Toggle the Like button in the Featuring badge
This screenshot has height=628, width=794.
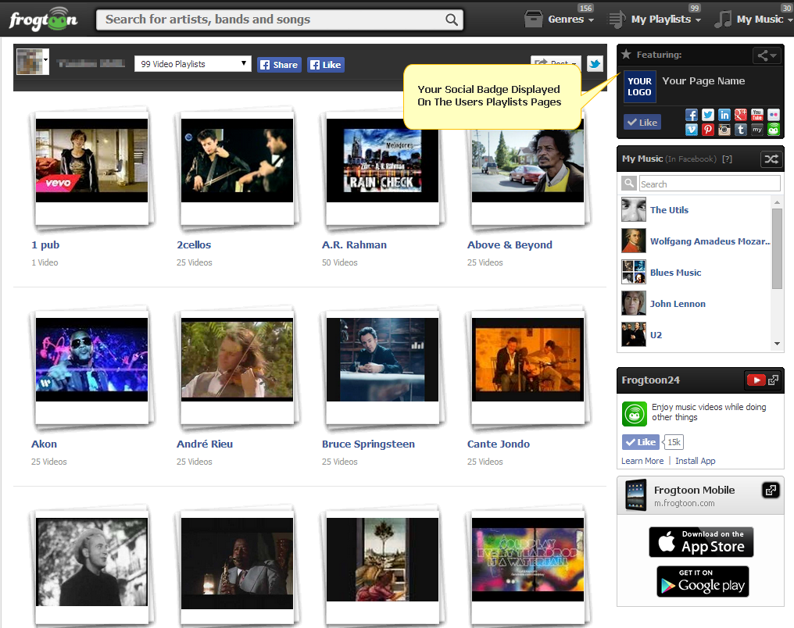pyautogui.click(x=642, y=123)
